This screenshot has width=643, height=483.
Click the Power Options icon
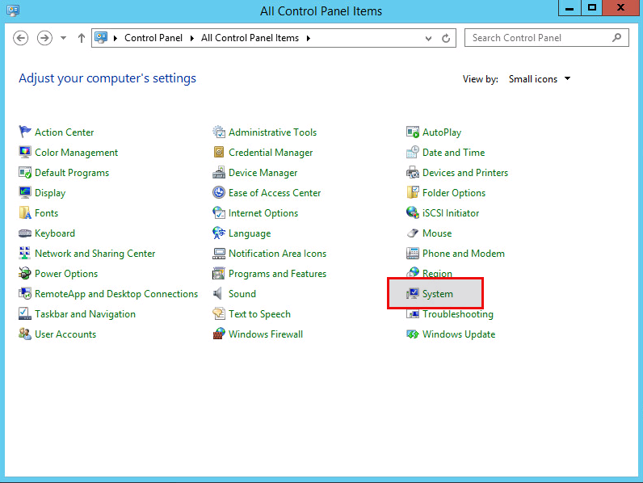pyautogui.click(x=25, y=274)
